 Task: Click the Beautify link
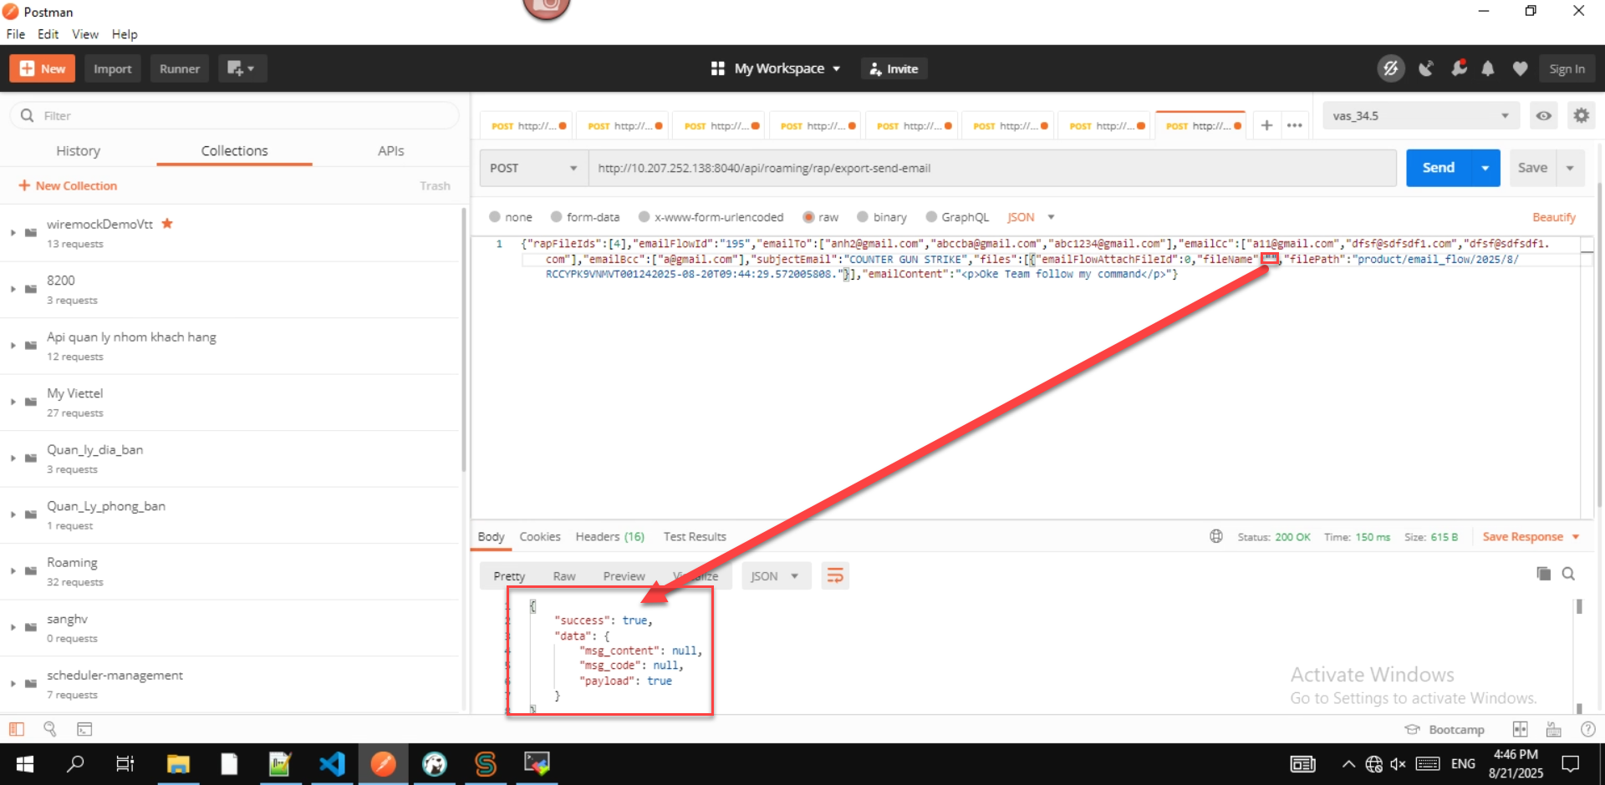coord(1553,217)
